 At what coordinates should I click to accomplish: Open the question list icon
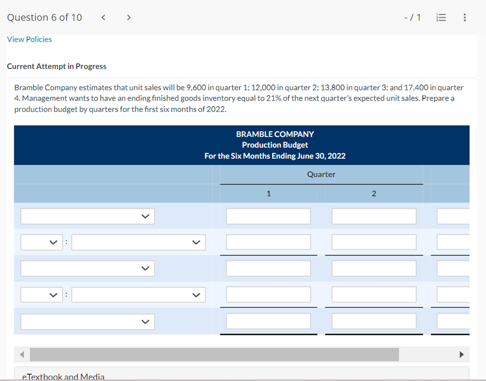[441, 18]
